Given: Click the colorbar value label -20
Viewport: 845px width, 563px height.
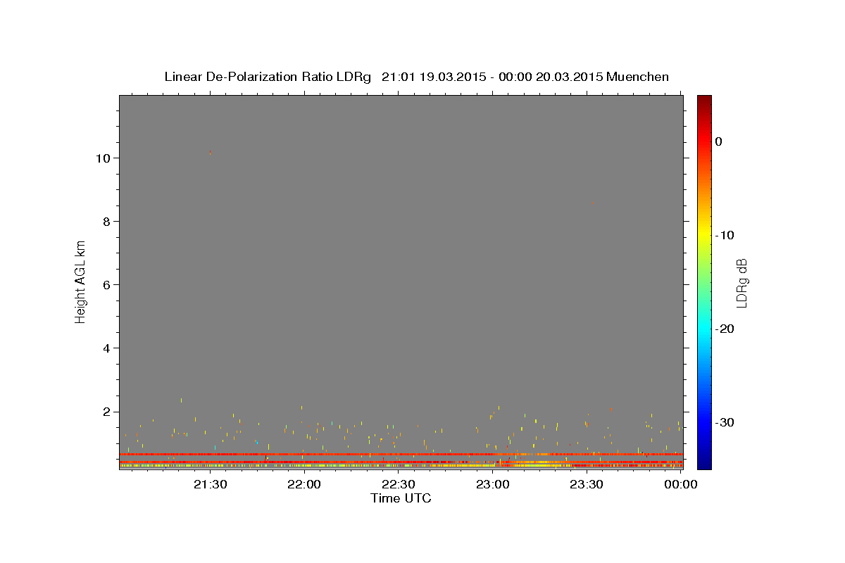Looking at the screenshot, I should pyautogui.click(x=725, y=329).
